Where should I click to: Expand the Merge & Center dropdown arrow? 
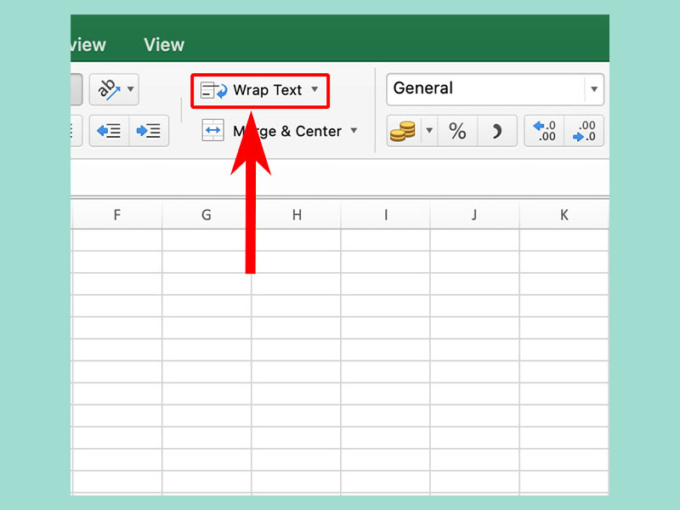click(x=354, y=131)
